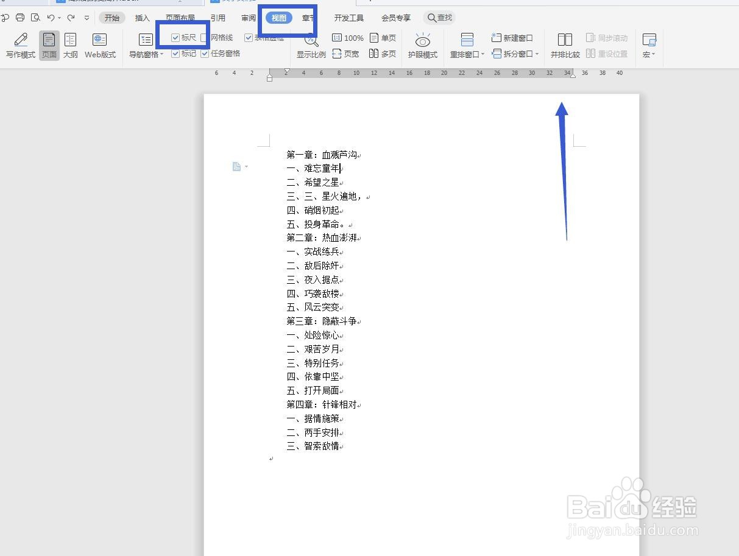The height and width of the screenshot is (556, 739).
Task: Click the line '第四章：针锋相对'
Action: (322, 405)
